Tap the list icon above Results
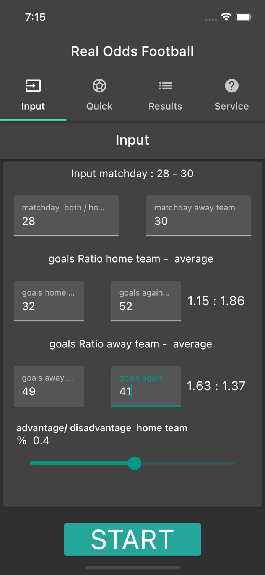 pyautogui.click(x=165, y=85)
